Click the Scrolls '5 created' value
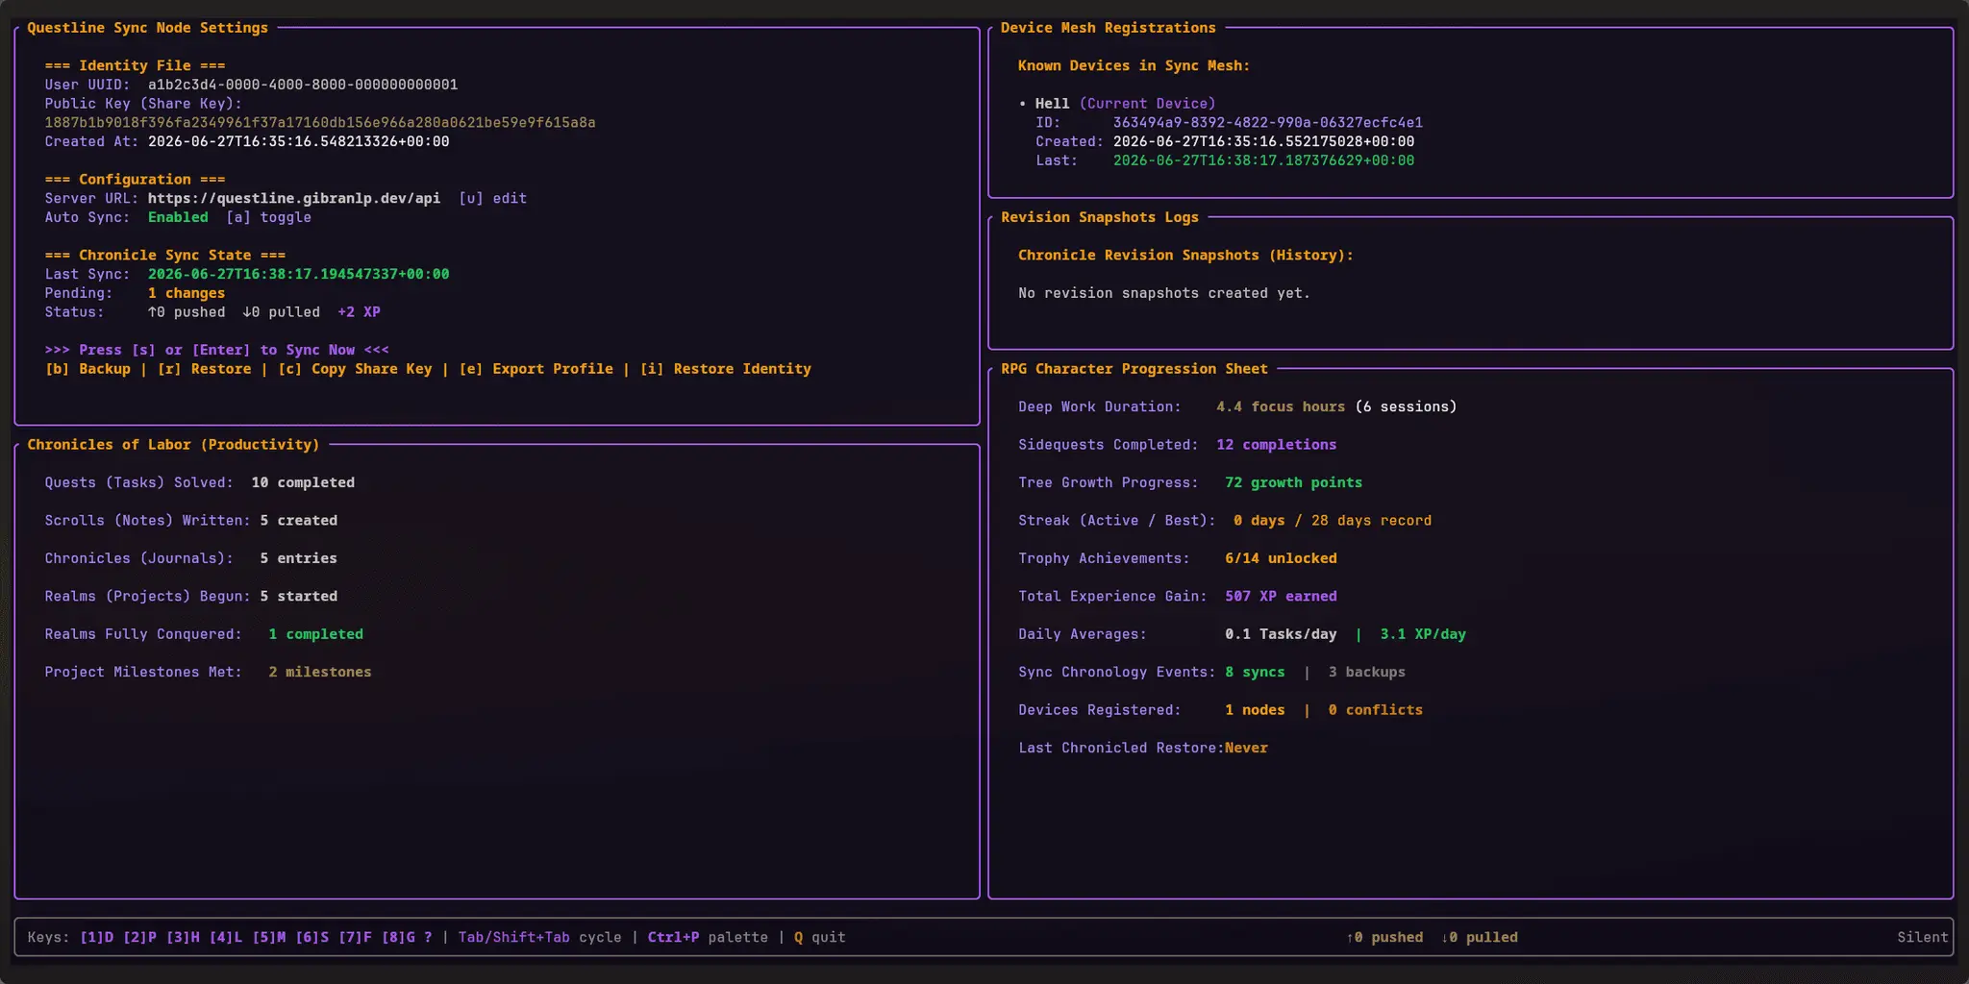 pyautogui.click(x=298, y=521)
